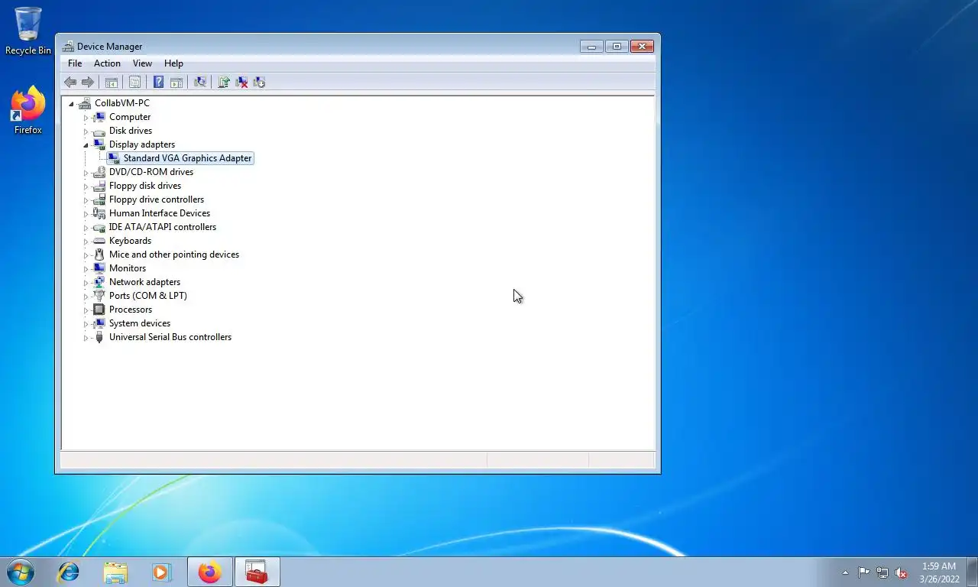Image resolution: width=978 pixels, height=587 pixels.
Task: Click the Forward arrow in the toolbar
Action: (88, 82)
